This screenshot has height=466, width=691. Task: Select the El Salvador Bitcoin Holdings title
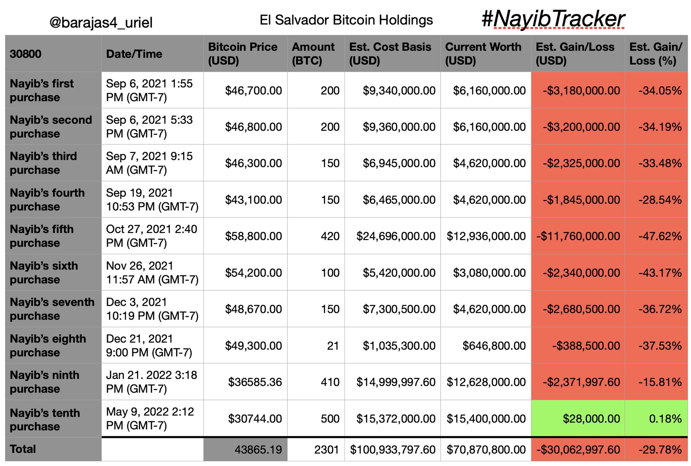tap(346, 20)
